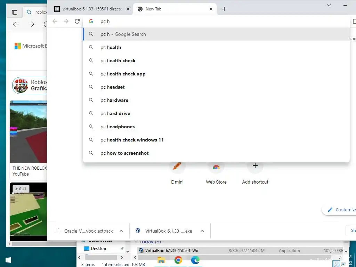This screenshot has height=267, width=356.
Task: Open File Explorer from taskbar
Action: tap(161, 261)
